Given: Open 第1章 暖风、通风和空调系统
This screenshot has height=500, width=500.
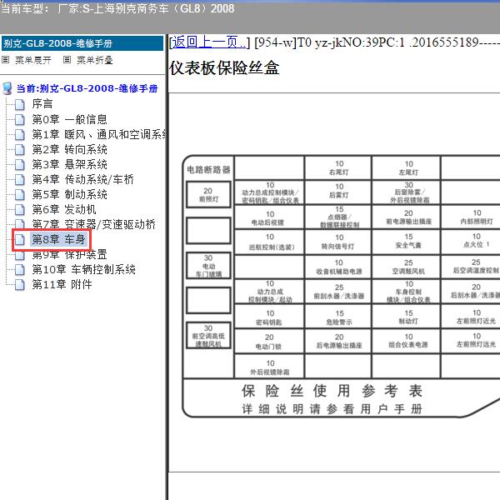Looking at the screenshot, I should tap(99, 134).
